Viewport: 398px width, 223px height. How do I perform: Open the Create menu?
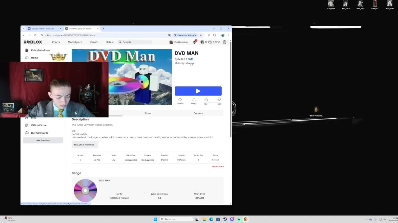click(x=94, y=42)
